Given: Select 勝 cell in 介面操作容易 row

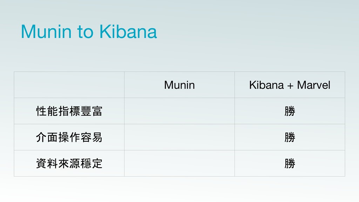Looking at the screenshot, I should tap(290, 137).
